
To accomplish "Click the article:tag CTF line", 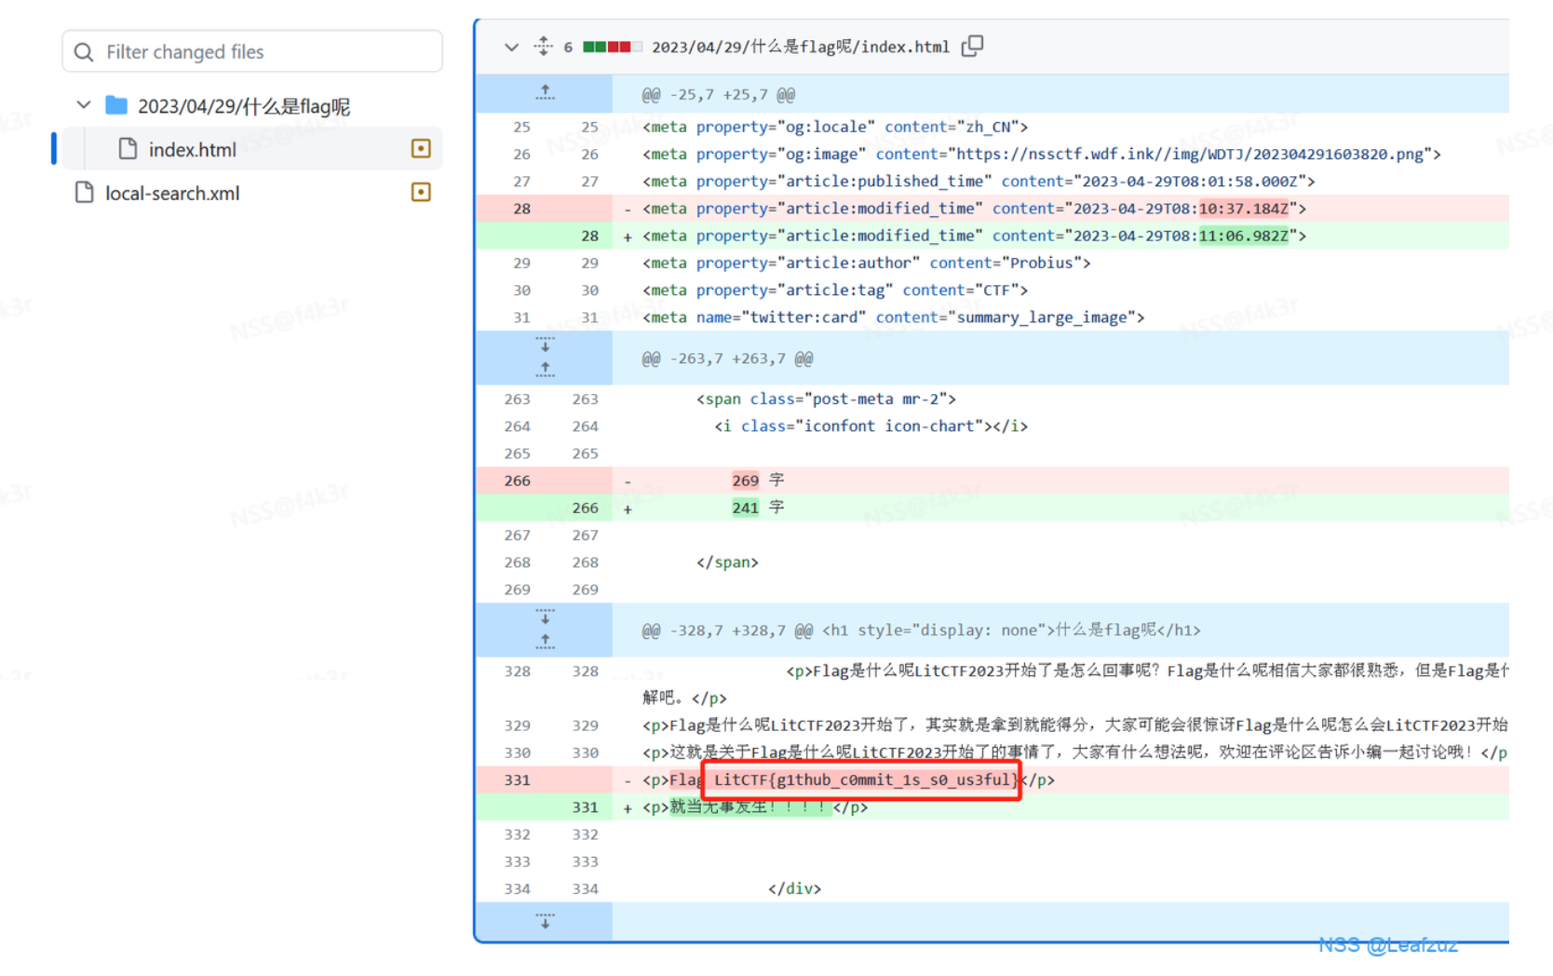I will tap(834, 290).
